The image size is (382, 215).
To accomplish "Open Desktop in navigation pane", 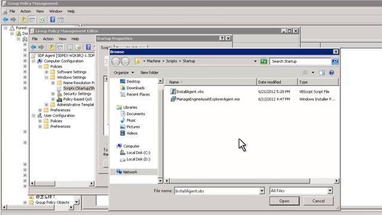I will (130, 81).
